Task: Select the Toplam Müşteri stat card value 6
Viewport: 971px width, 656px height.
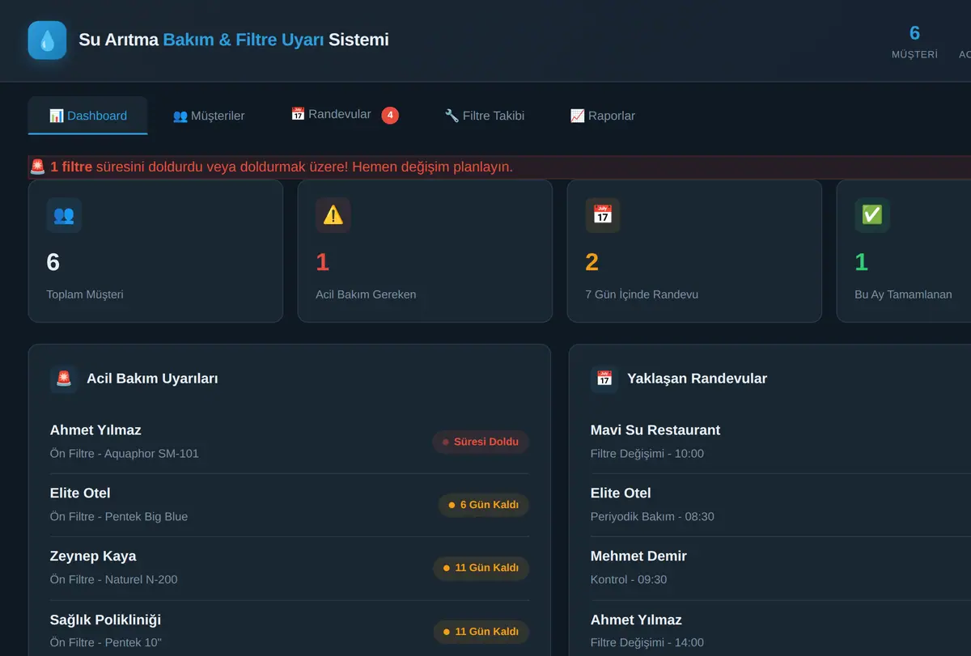Action: tap(53, 262)
